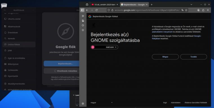Open the magyar language dropdown
214x108 pixels.
(102, 103)
